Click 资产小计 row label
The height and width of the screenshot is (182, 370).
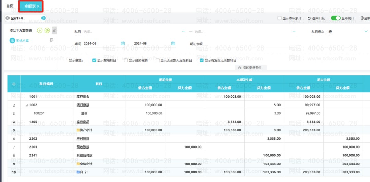coord(86,130)
